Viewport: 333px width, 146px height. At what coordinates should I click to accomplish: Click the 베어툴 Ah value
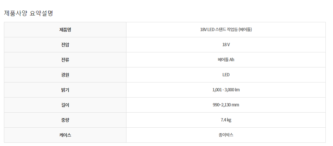226,60
